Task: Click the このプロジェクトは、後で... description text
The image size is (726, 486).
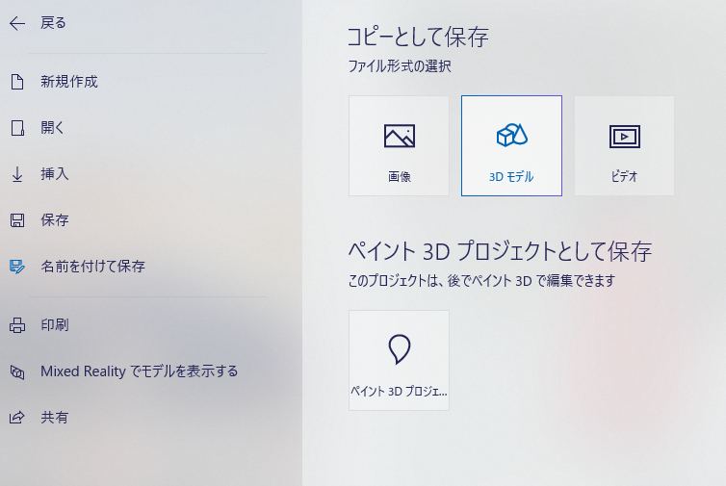Action: point(482,280)
